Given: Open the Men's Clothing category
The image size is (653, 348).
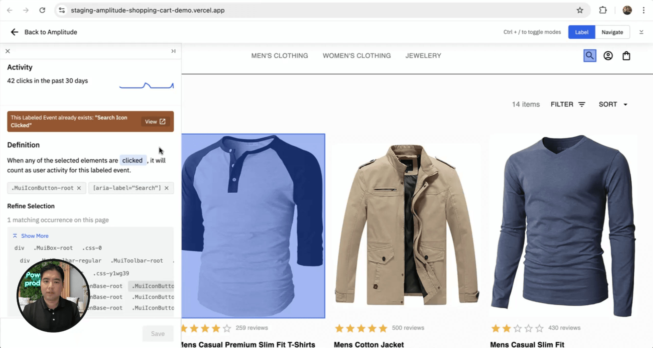Looking at the screenshot, I should [279, 56].
